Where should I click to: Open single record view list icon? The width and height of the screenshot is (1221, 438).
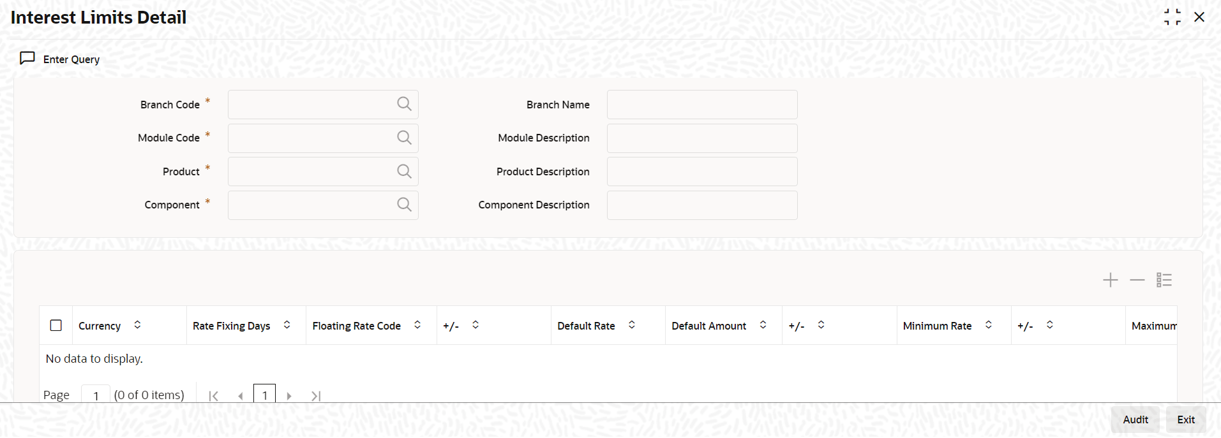(x=1164, y=280)
